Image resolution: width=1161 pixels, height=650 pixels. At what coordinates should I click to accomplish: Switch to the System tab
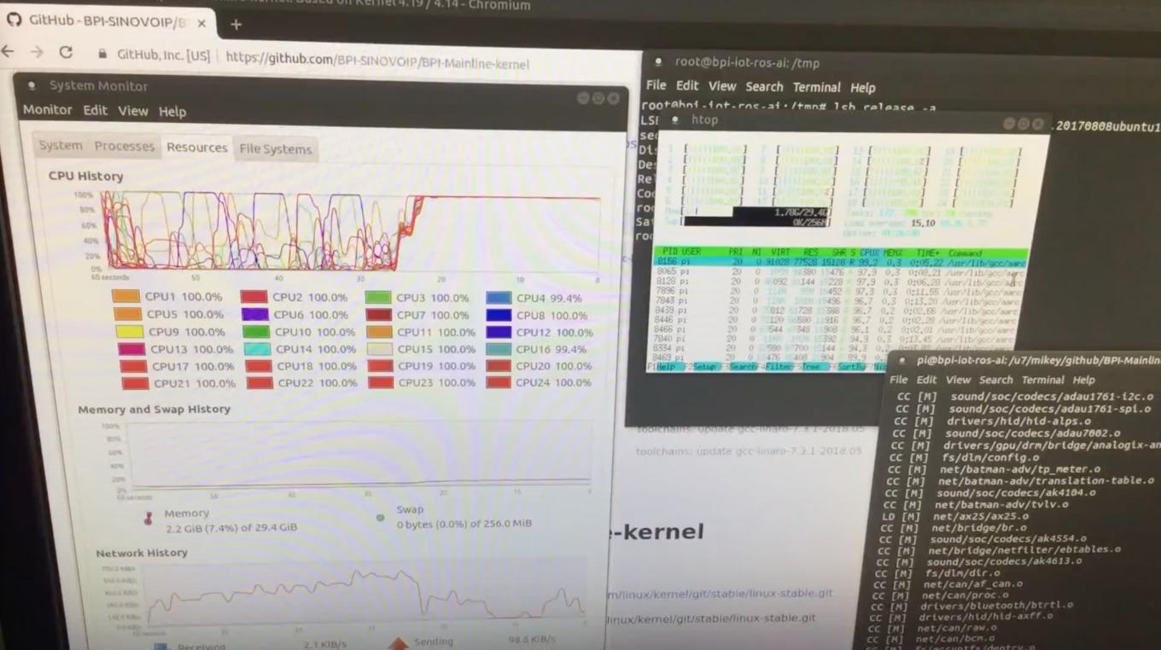pos(61,146)
